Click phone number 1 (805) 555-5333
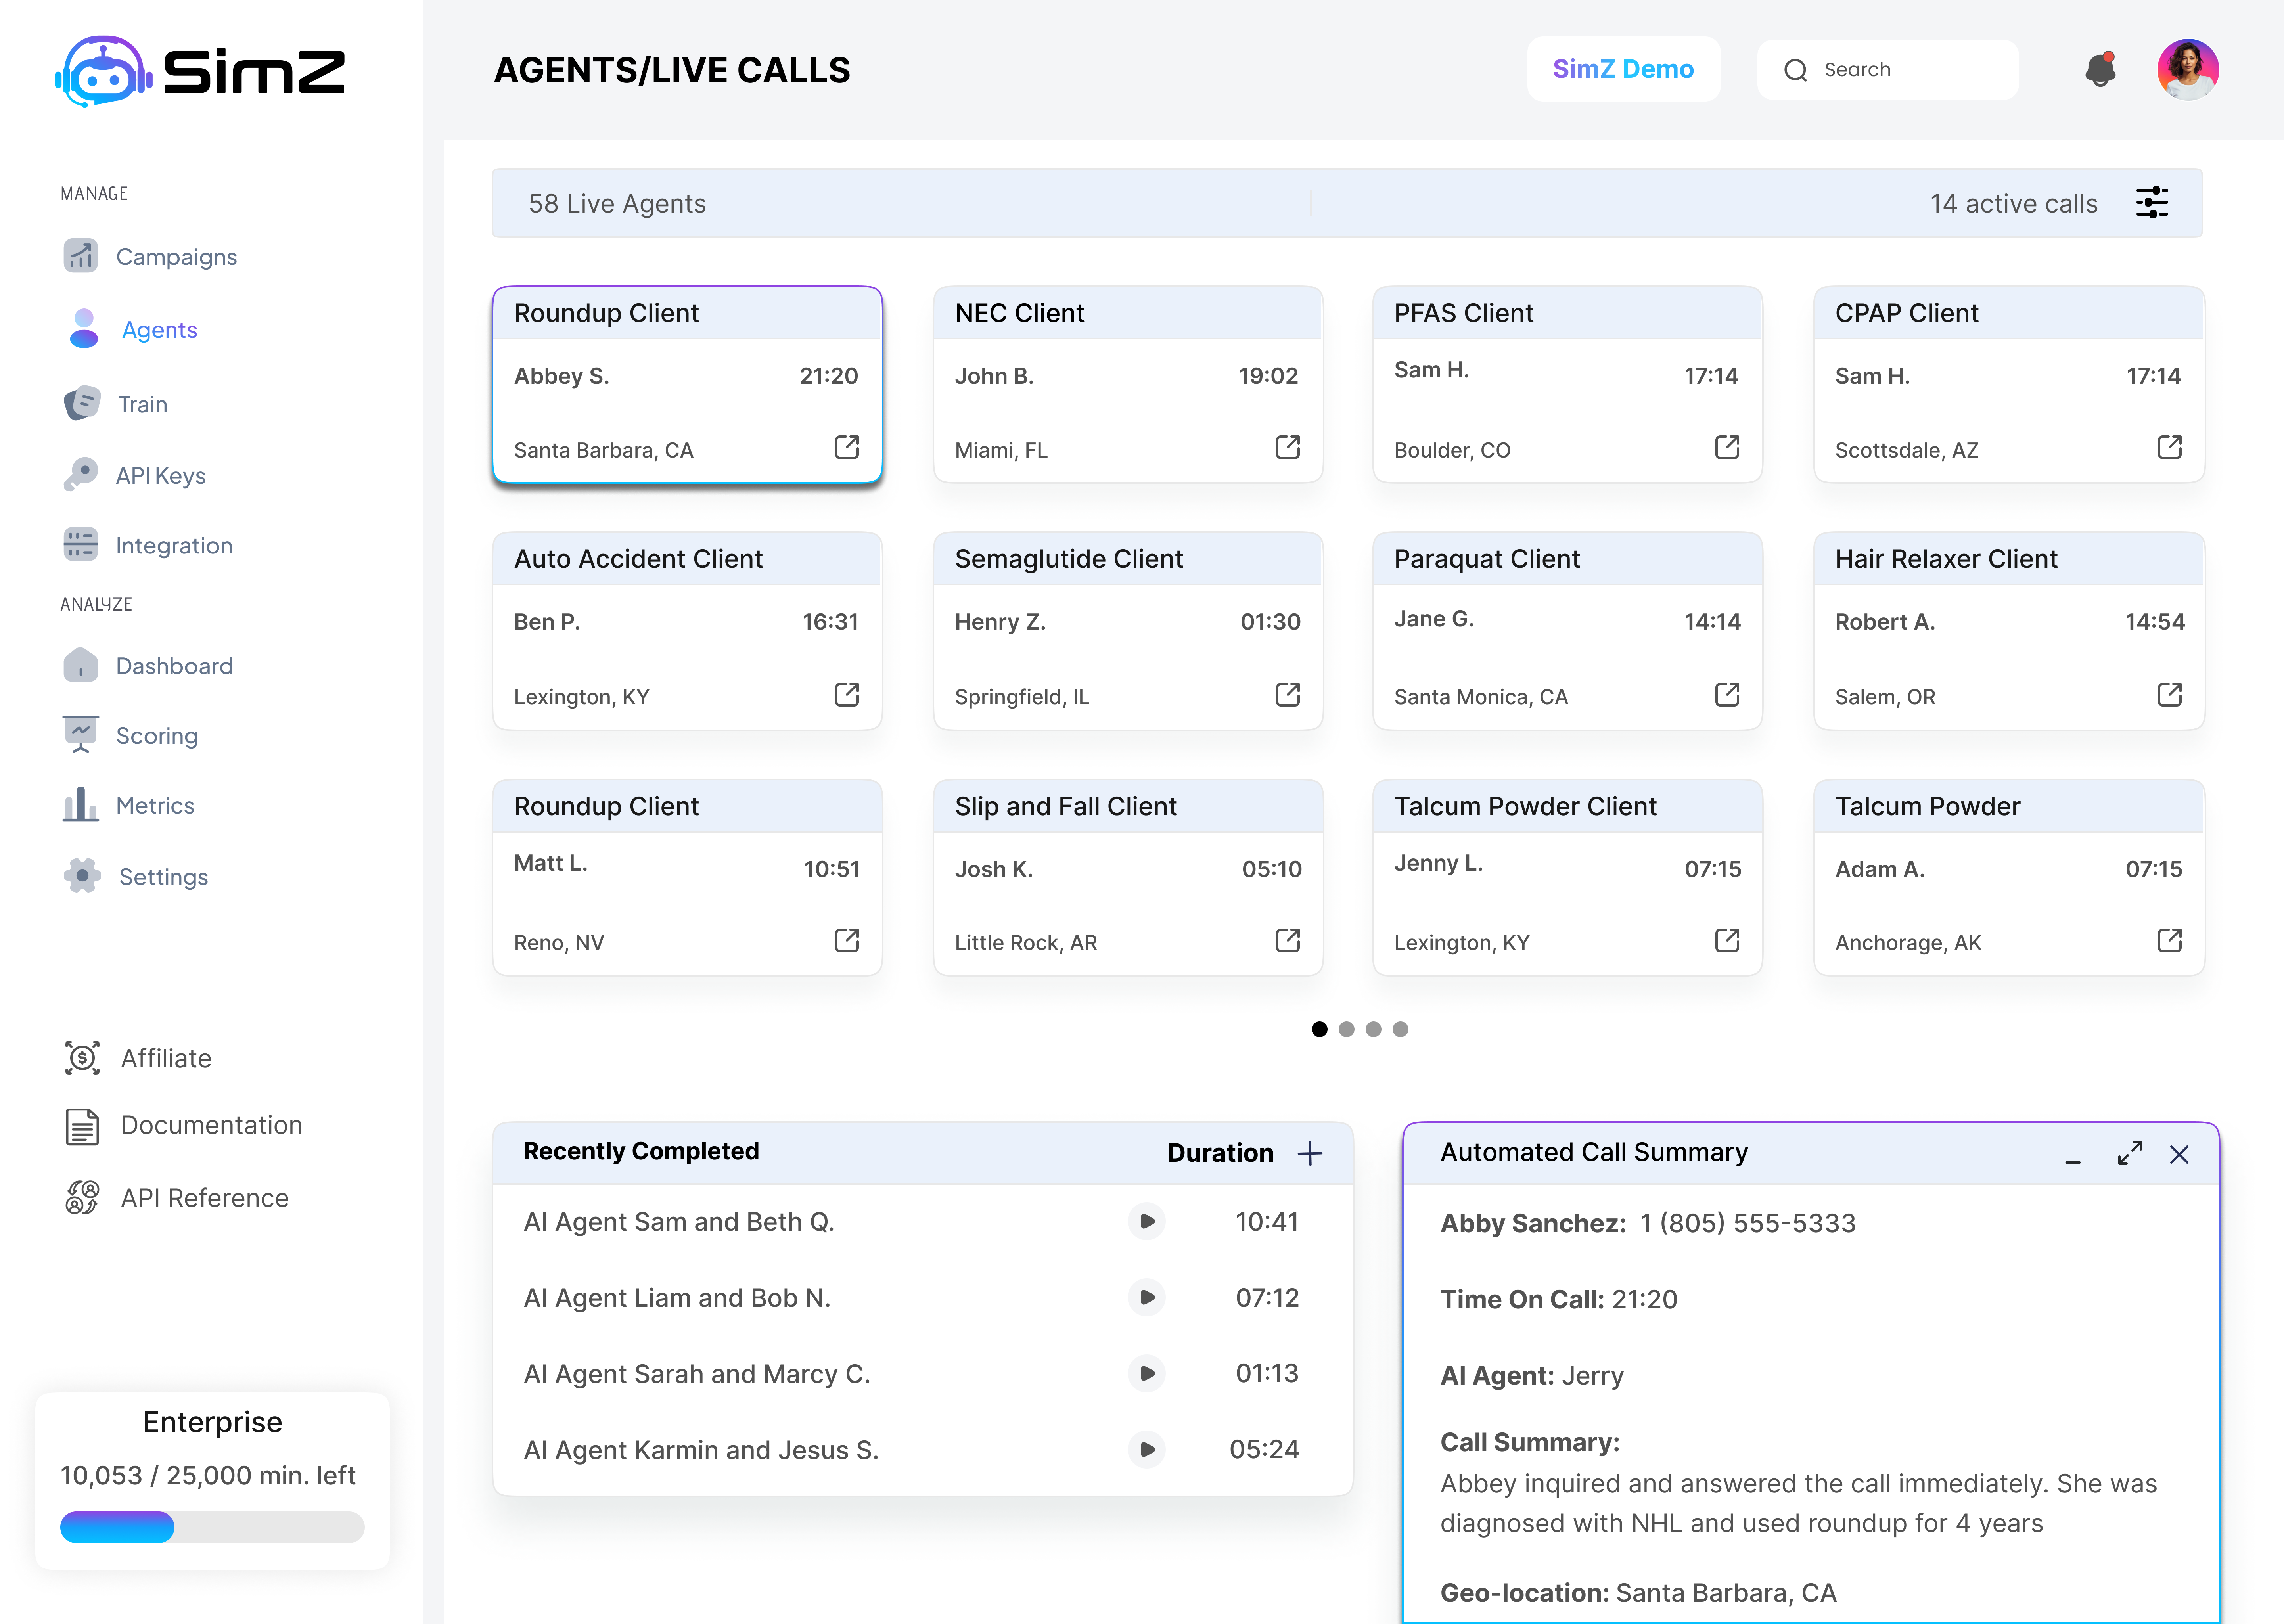The image size is (2284, 1624). [1747, 1223]
